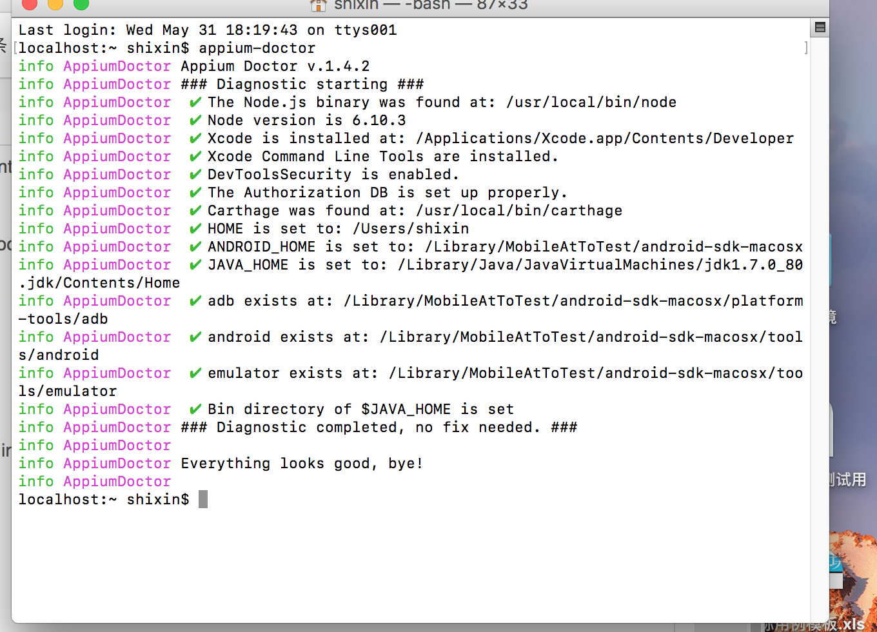Click 'The Authorization DB is set up properly.'

388,193
